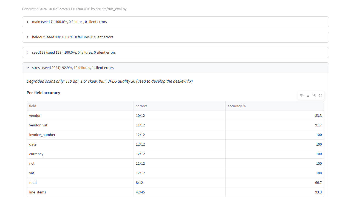The width and height of the screenshot is (351, 197).
Task: Select the line_items field cell
Action: (80, 192)
